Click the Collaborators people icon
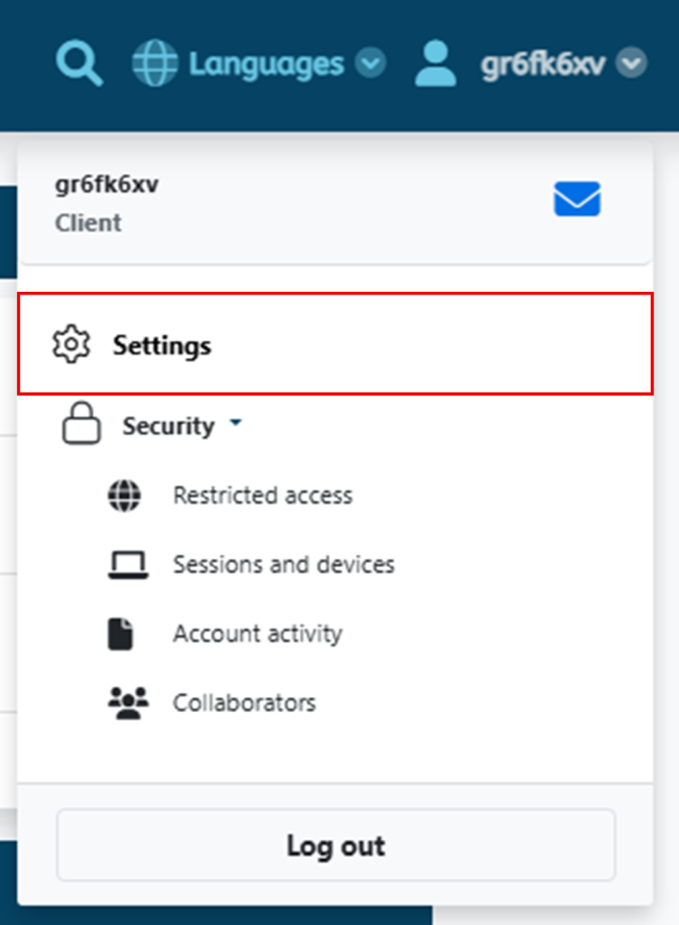The width and height of the screenshot is (679, 925). (128, 703)
